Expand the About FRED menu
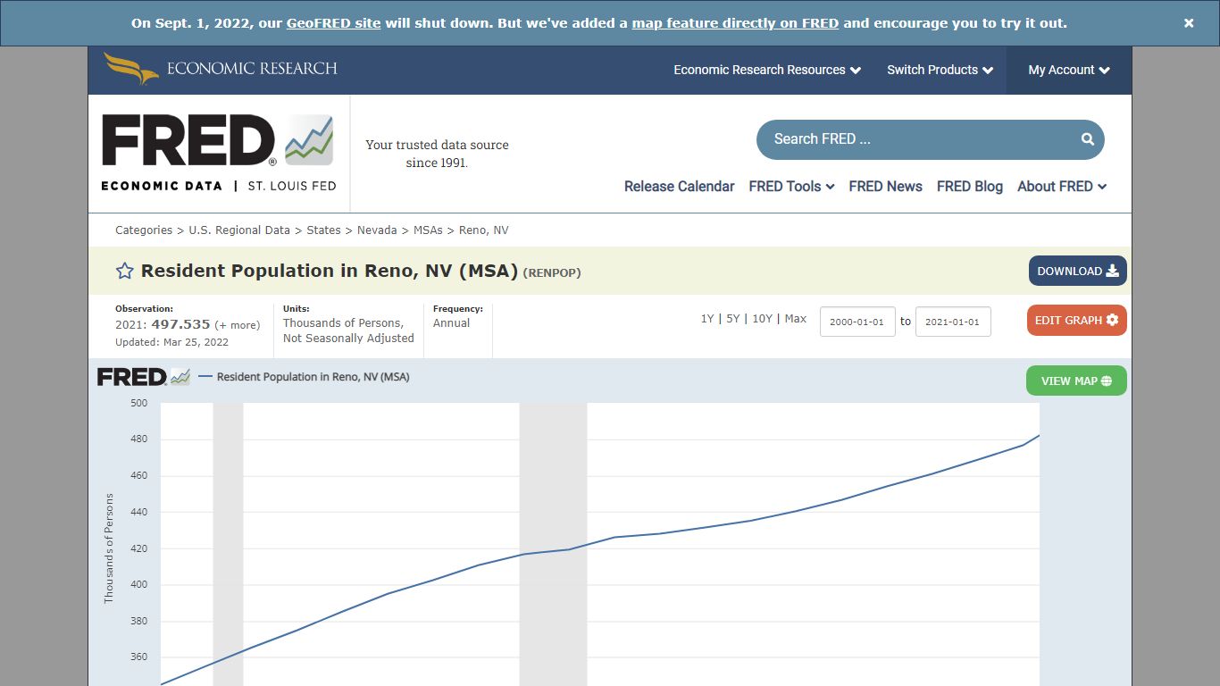 1062,187
